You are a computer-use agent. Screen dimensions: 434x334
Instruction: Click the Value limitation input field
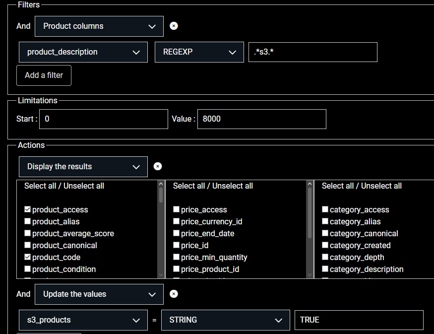coord(261,119)
